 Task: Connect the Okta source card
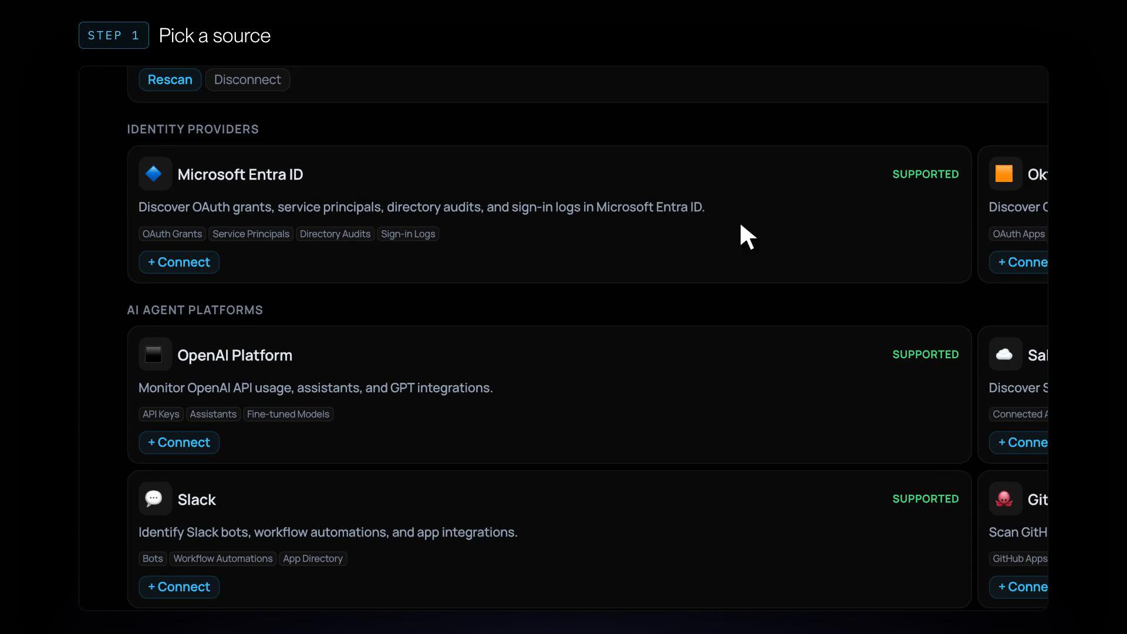(1019, 262)
